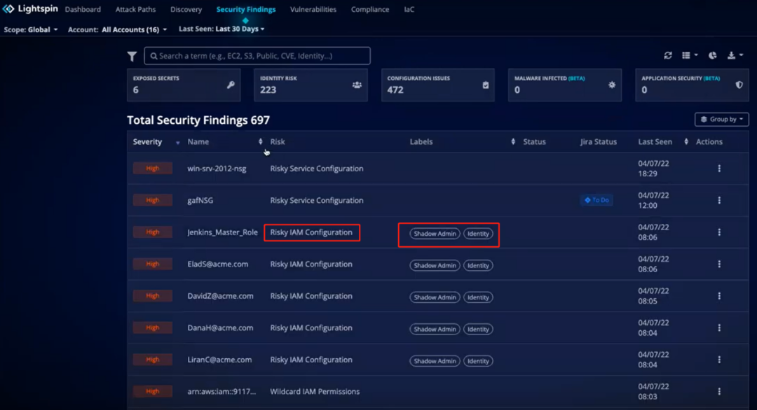The width and height of the screenshot is (757, 410).
Task: Click the High badge for gafNSG
Action: click(x=153, y=200)
